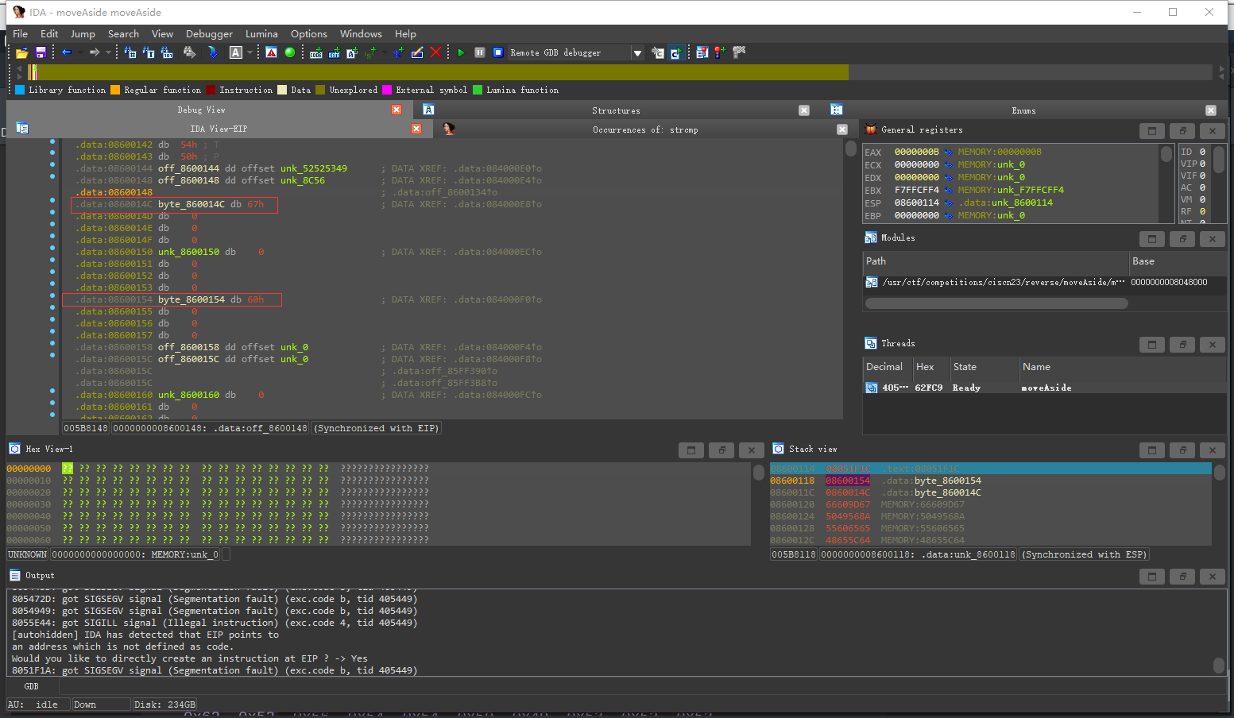Image resolution: width=1234 pixels, height=718 pixels.
Task: Close the Threads panel
Action: [1213, 345]
